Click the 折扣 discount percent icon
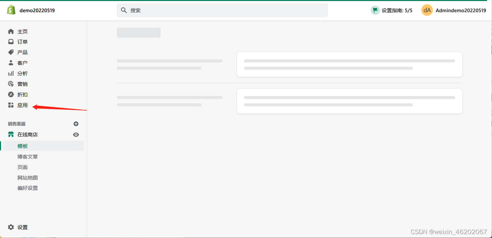Viewport: 492px width, 238px height. click(x=11, y=94)
